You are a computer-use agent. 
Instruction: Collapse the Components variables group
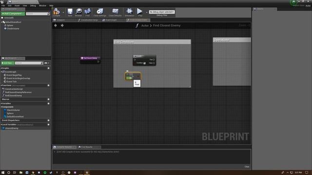[x=1, y=107]
